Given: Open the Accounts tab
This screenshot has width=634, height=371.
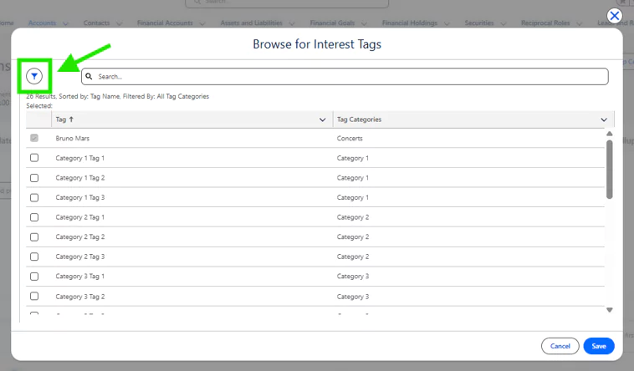Looking at the screenshot, I should coord(42,23).
